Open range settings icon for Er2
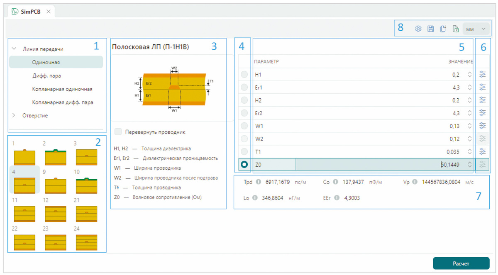Screen dimensions: 498x275 [482, 113]
